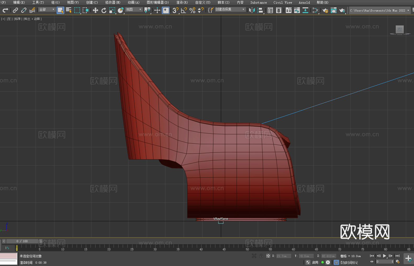Select the Scale tool

pyautogui.click(x=112, y=10)
